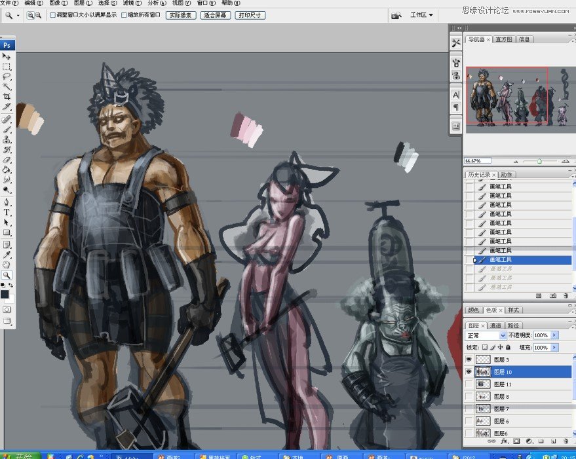Select the Notes tool
The height and width of the screenshot is (459, 576).
pyautogui.click(x=7, y=244)
